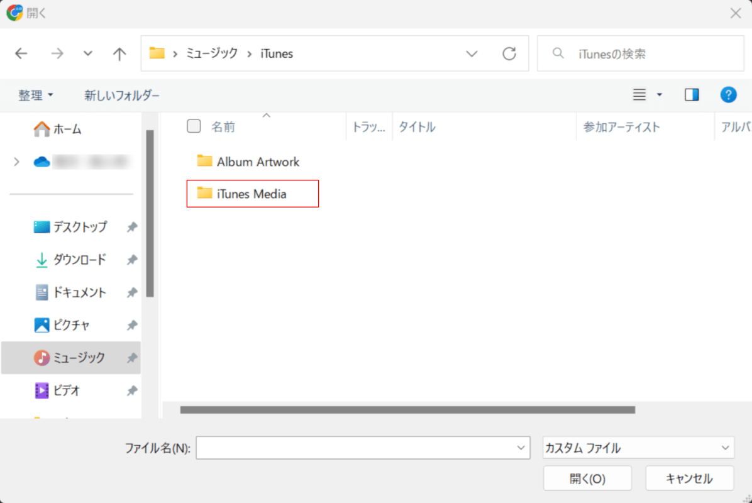Open ダウンロード in the sidebar
Image resolution: width=752 pixels, height=503 pixels.
70,260
